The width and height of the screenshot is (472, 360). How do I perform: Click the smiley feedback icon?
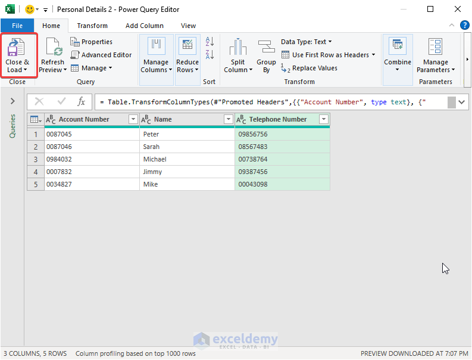point(30,10)
